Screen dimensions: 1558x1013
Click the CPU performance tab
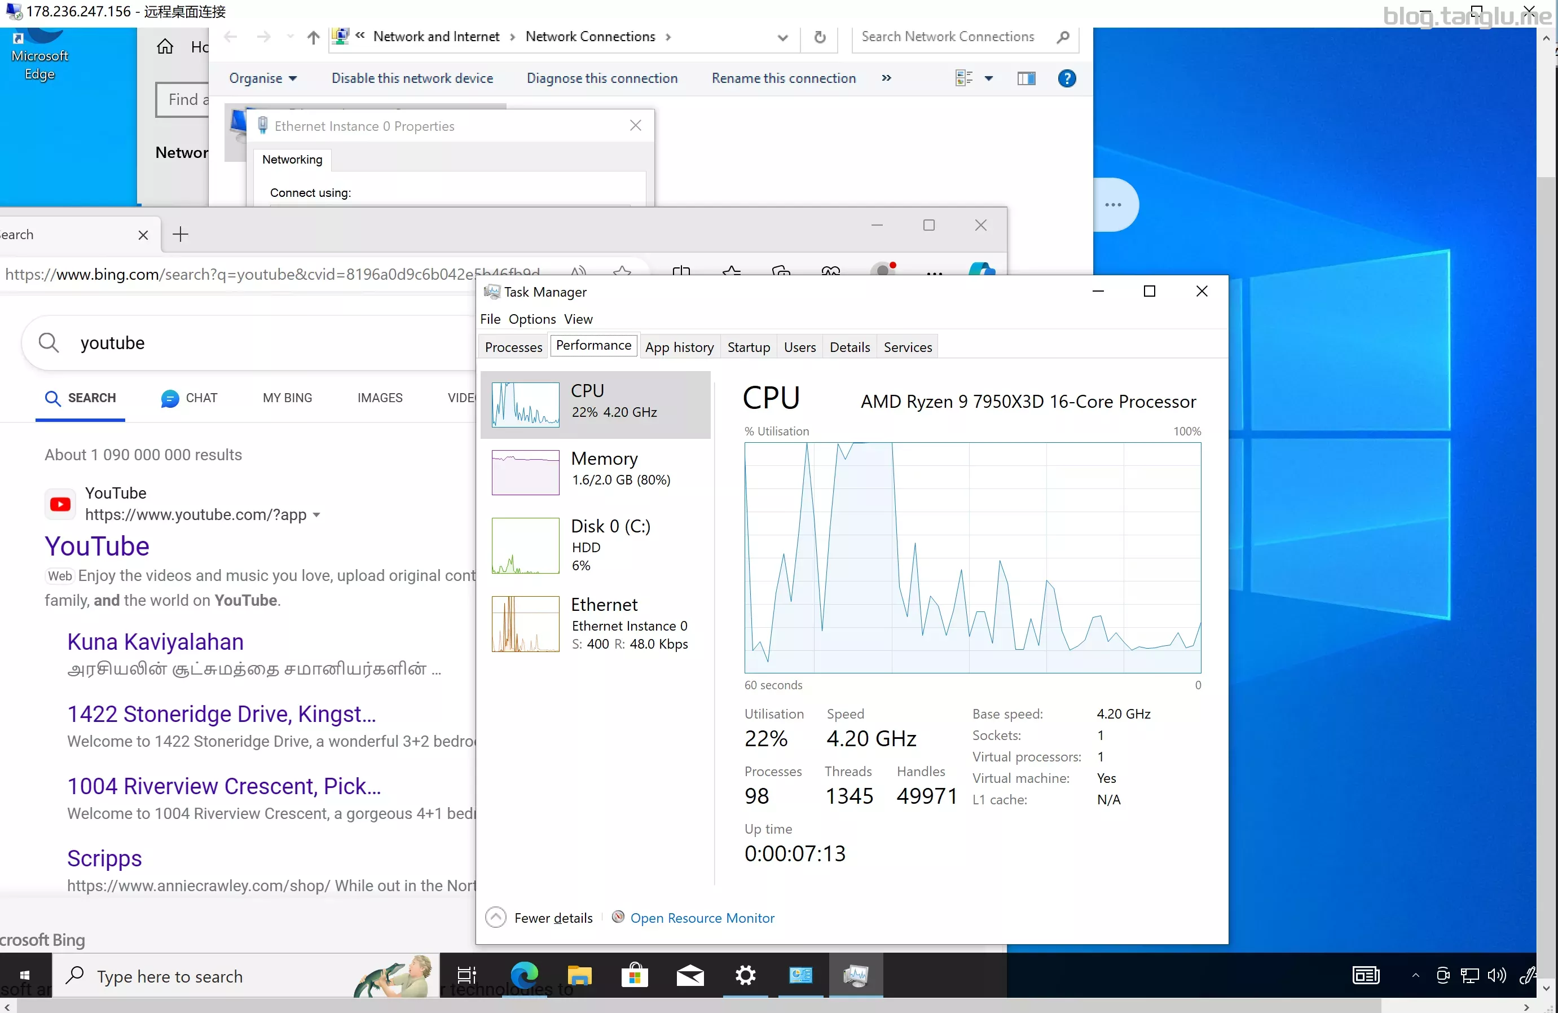pyautogui.click(x=595, y=400)
